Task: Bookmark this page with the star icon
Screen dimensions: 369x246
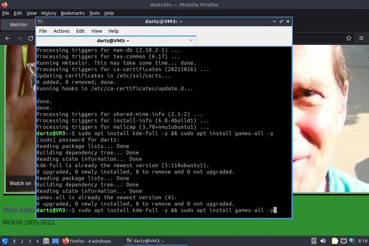Action: point(349,38)
